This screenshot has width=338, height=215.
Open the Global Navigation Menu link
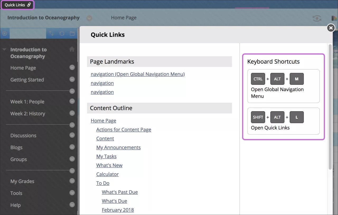(x=138, y=74)
